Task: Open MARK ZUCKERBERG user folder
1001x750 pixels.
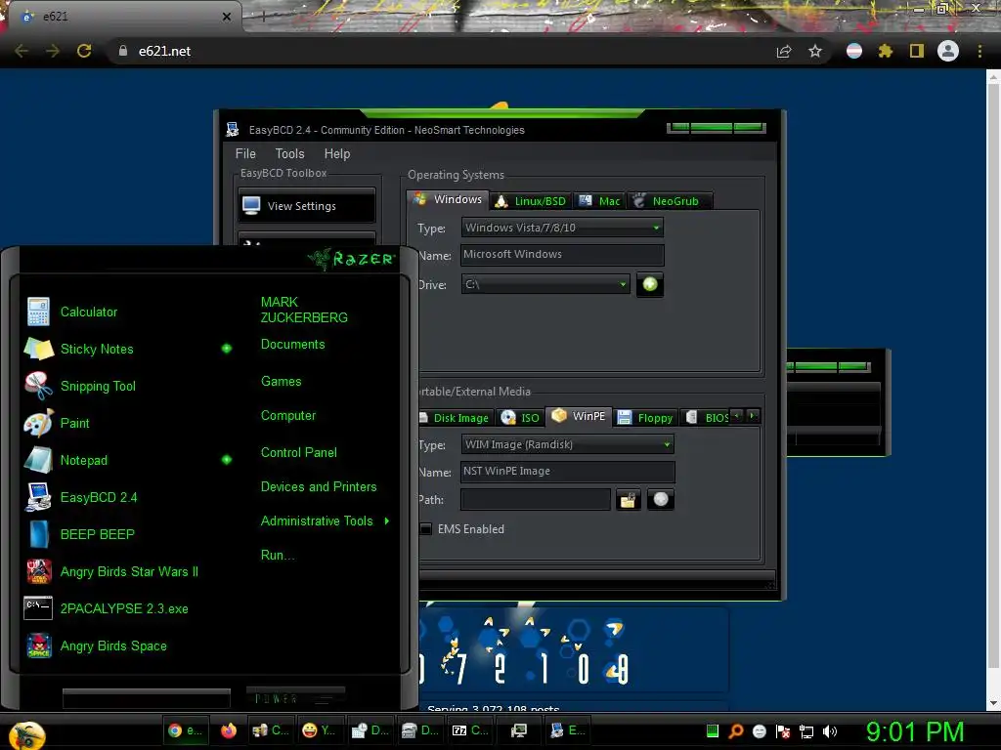Action: [x=304, y=310]
